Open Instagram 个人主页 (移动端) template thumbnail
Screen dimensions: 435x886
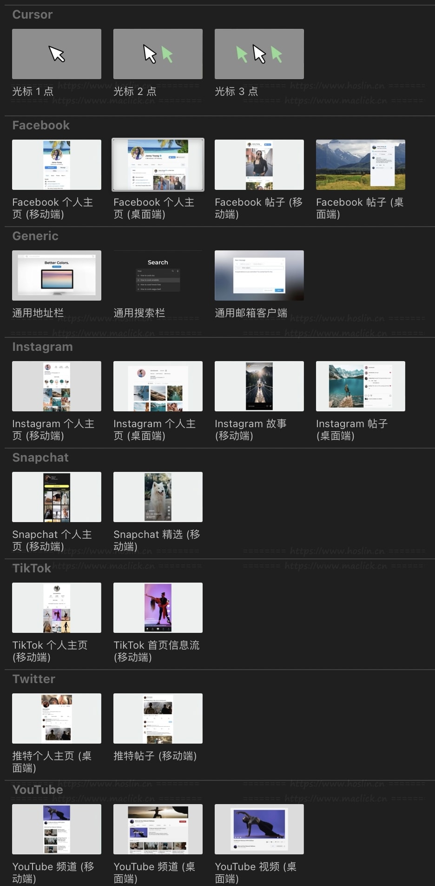pos(57,386)
